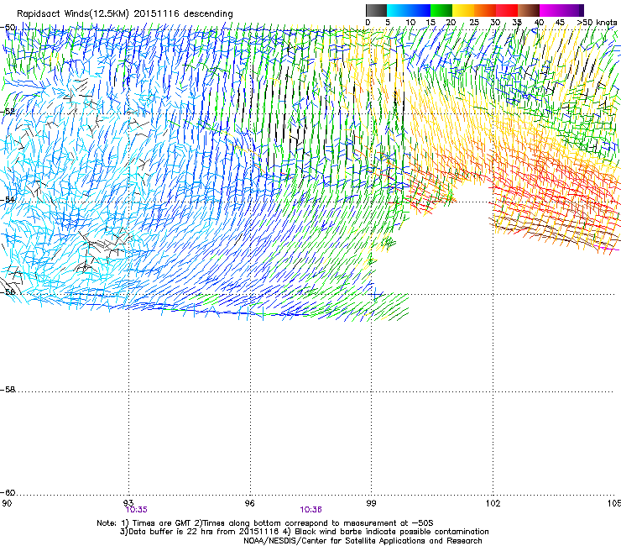
Task: Click the '99' longitude axis label
Action: point(371,503)
